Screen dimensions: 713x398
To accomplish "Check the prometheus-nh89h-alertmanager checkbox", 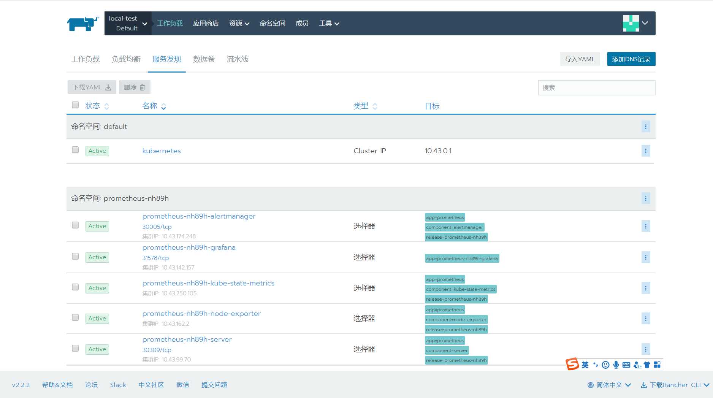I will tap(75, 225).
